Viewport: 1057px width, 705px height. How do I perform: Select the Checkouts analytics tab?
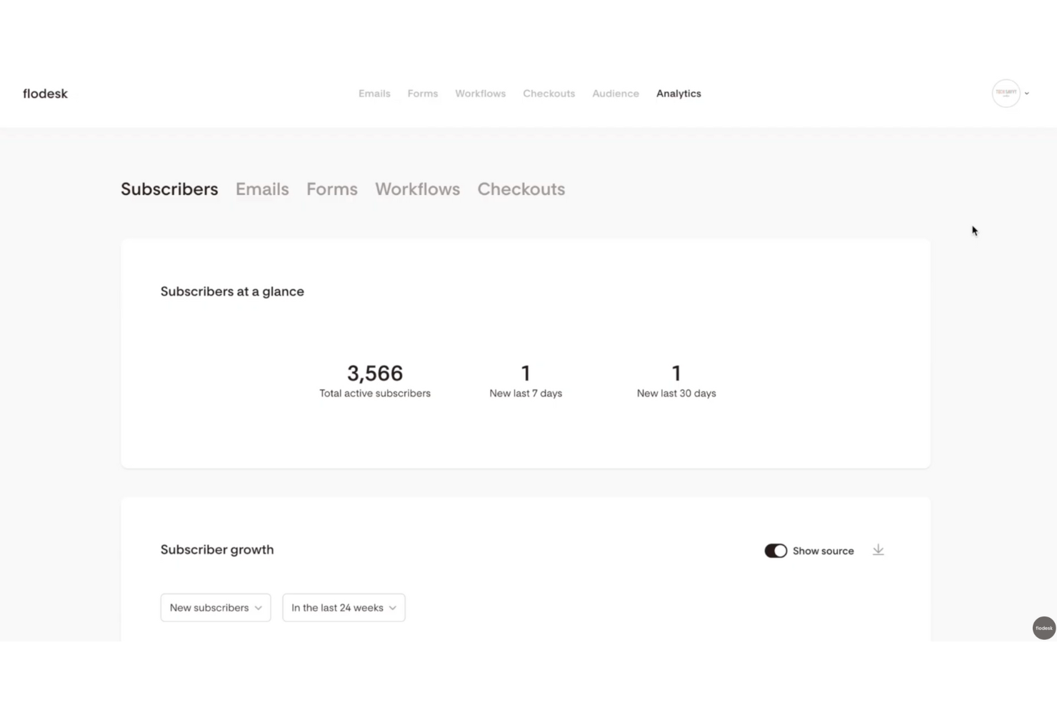(x=521, y=189)
